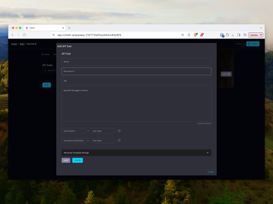This screenshot has height=204, width=273.
Task: Focus the OpenAPI (Swagger) schema text area
Action: coord(136,104)
